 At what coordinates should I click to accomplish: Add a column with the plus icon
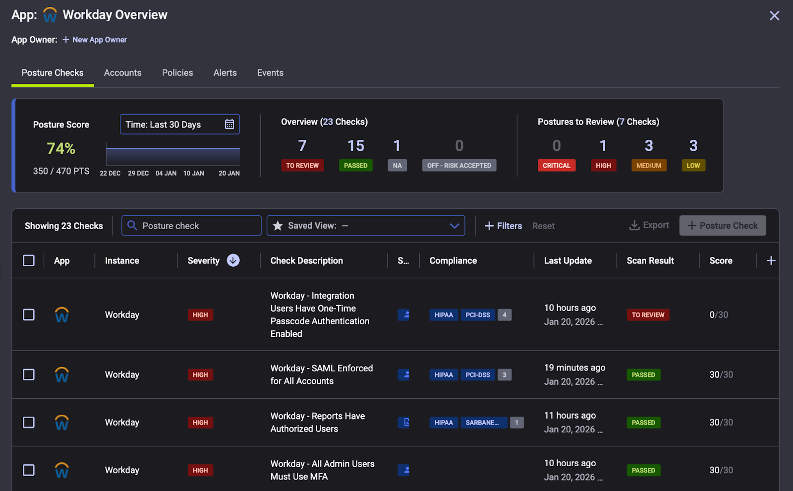[771, 260]
